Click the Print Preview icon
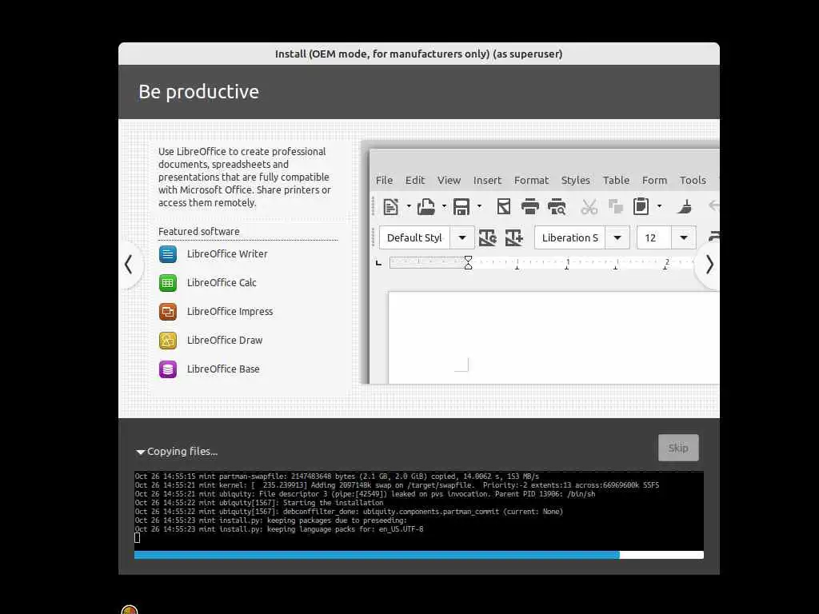819x614 pixels. tap(557, 207)
